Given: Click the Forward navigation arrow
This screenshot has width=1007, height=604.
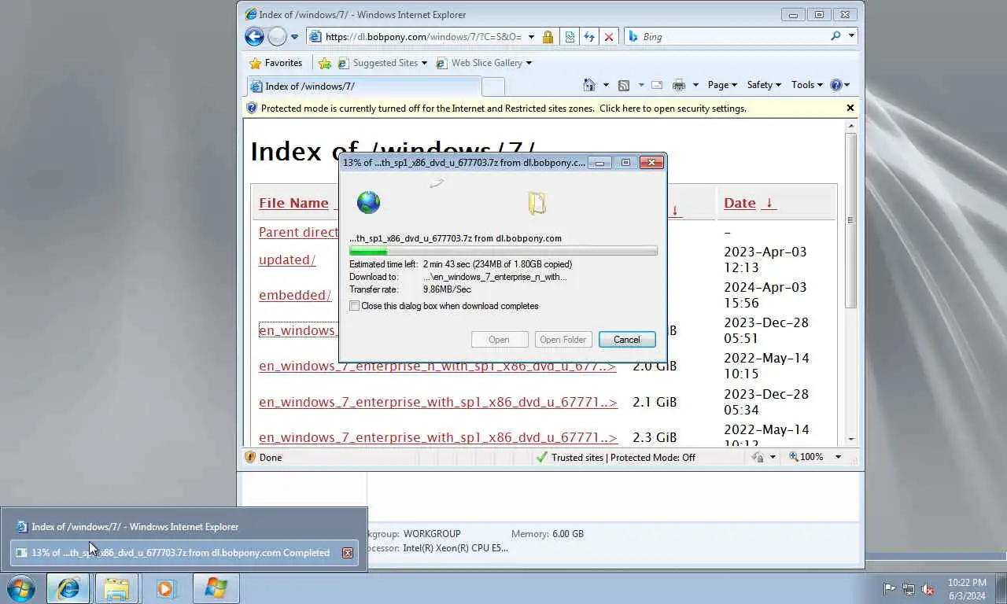Looking at the screenshot, I should click(277, 36).
